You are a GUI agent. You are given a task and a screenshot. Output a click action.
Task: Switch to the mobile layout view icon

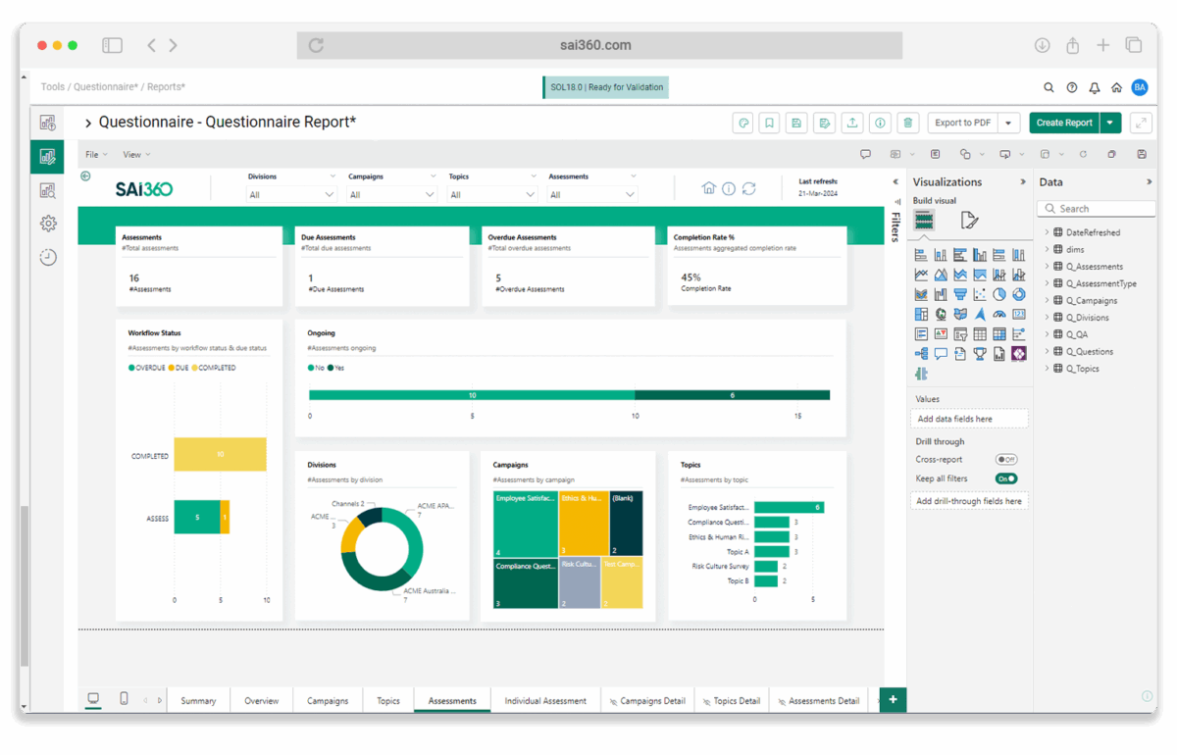coord(124,698)
